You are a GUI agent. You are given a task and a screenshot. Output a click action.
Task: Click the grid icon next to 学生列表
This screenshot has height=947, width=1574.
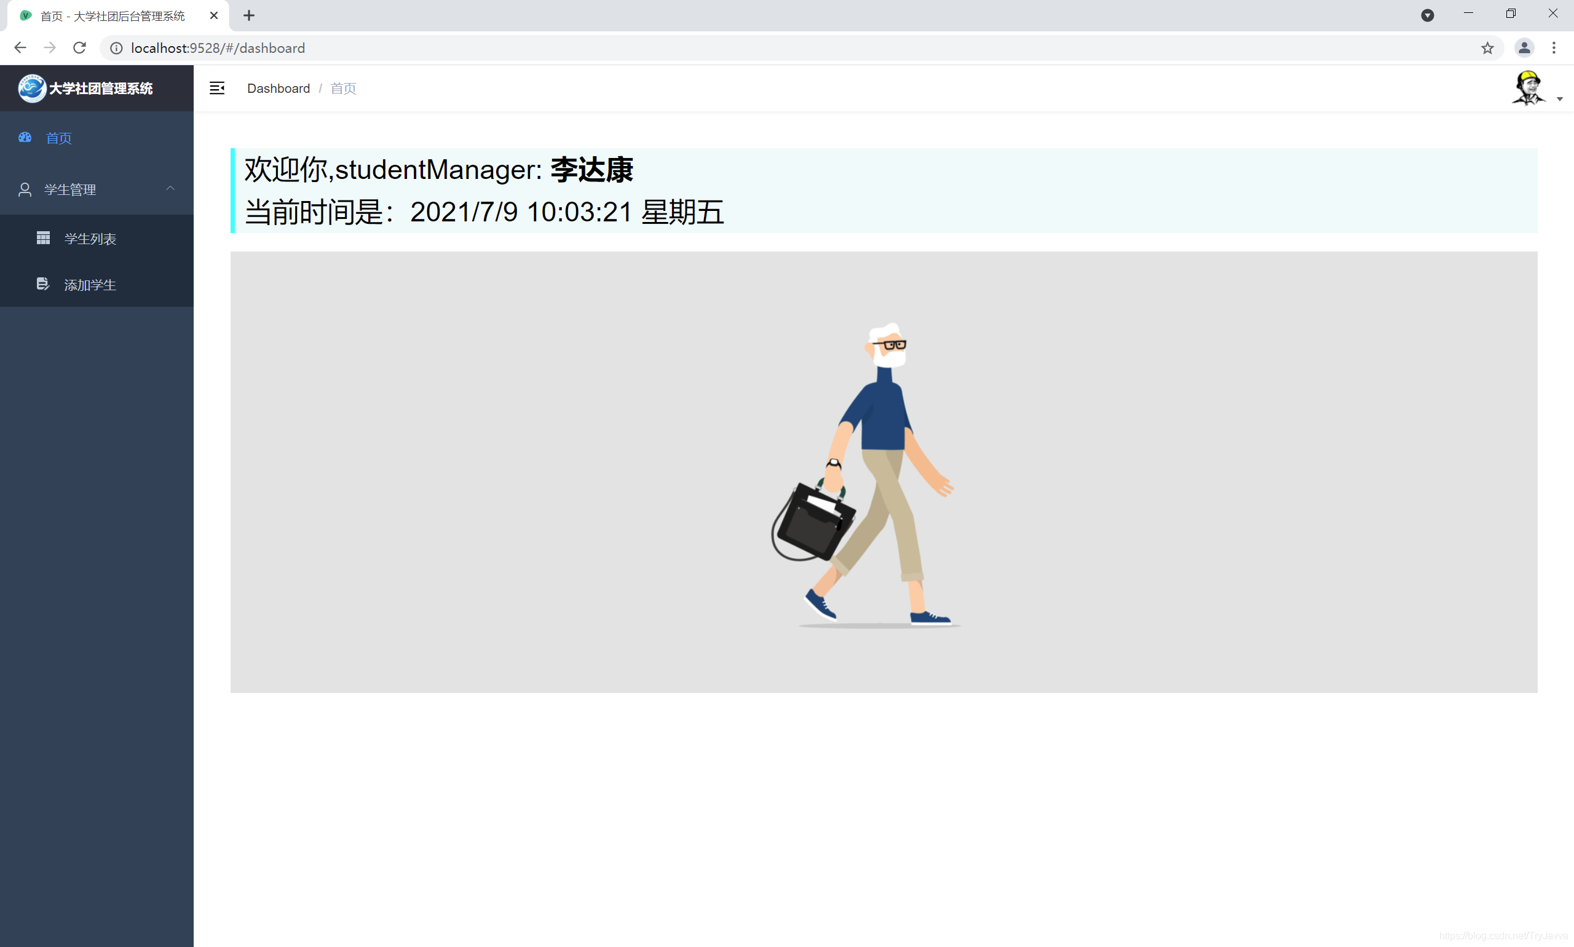coord(43,238)
